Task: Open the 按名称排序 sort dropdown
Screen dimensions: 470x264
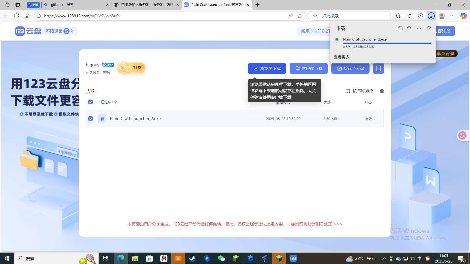Action: pos(360,91)
